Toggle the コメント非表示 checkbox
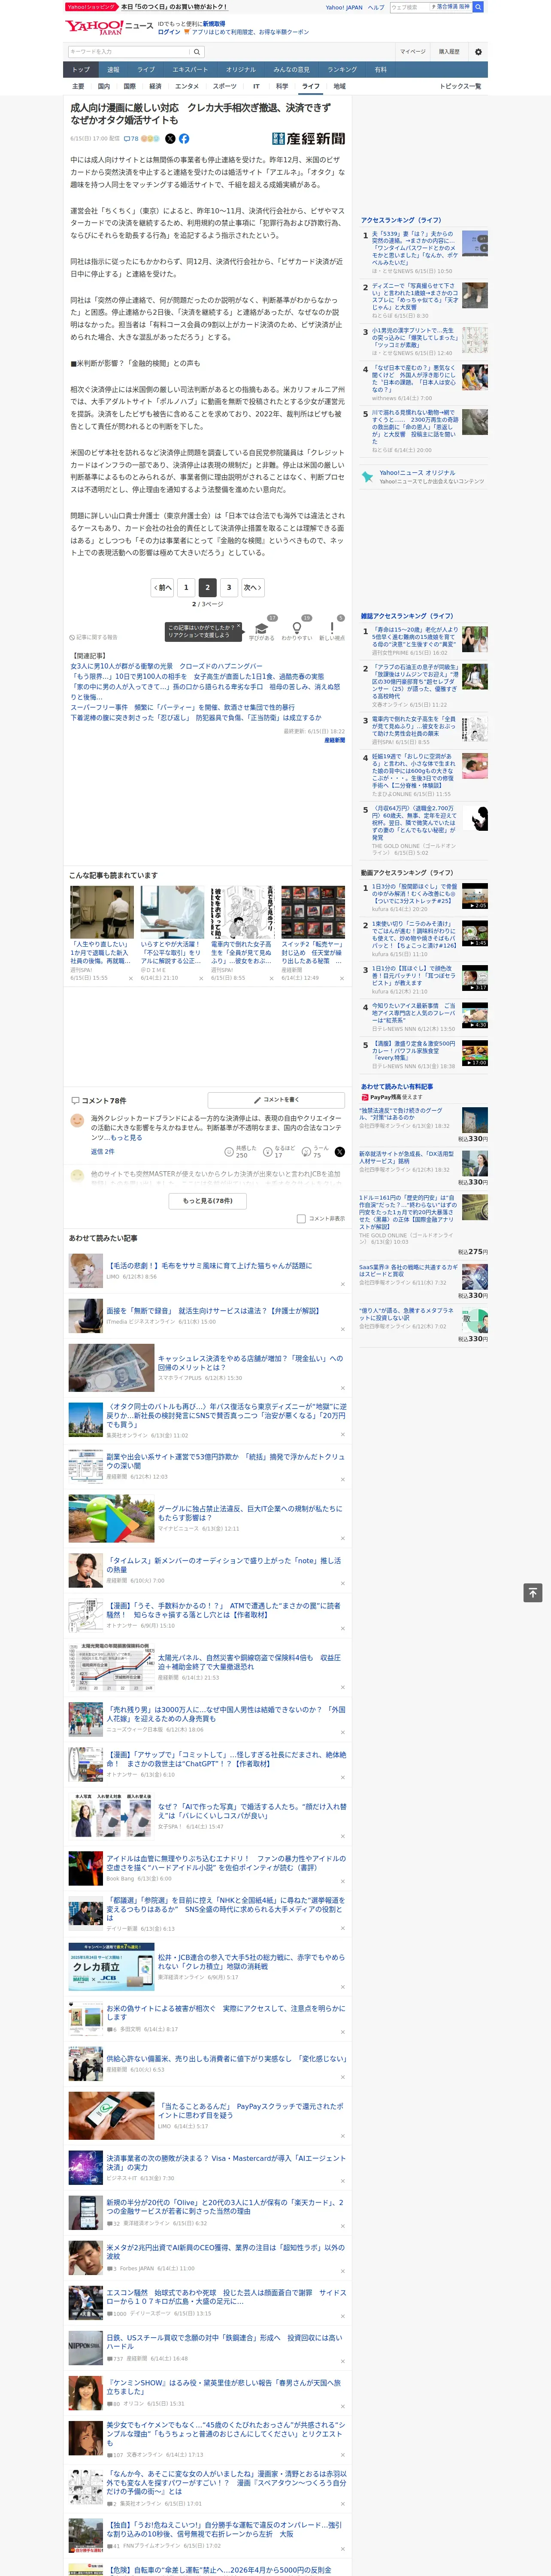Viewport: 551px width, 2576px height. 301,1218
